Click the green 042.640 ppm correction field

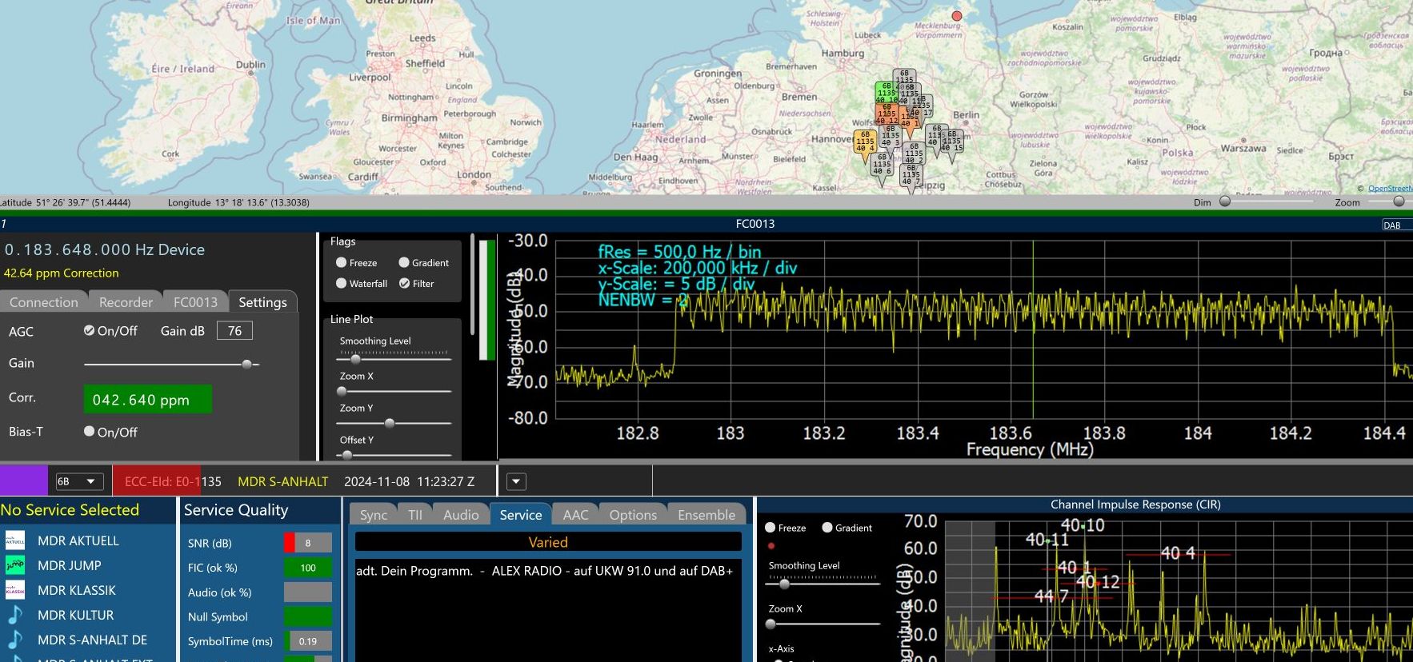coord(147,400)
